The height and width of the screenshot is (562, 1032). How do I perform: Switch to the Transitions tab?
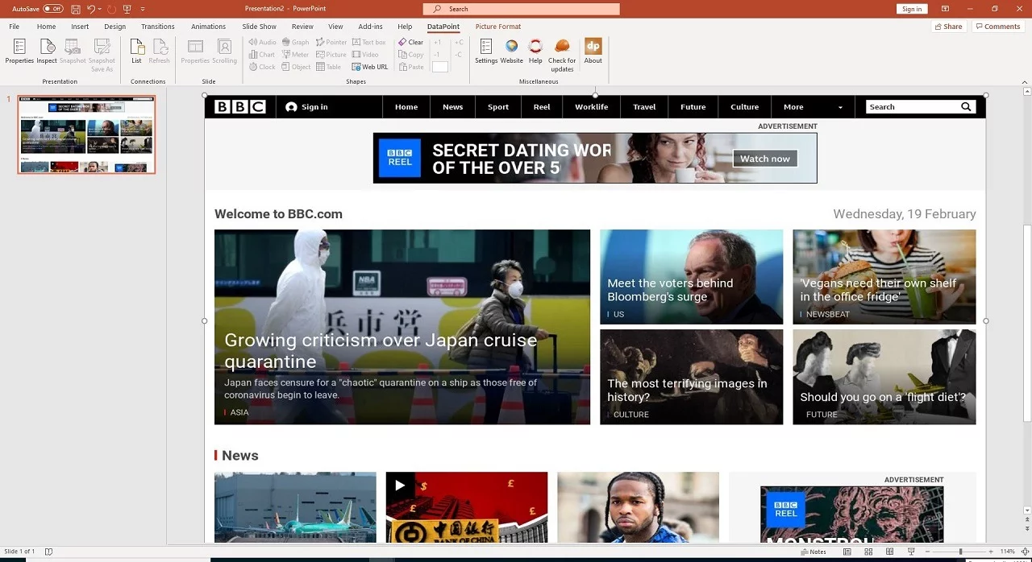coord(157,27)
